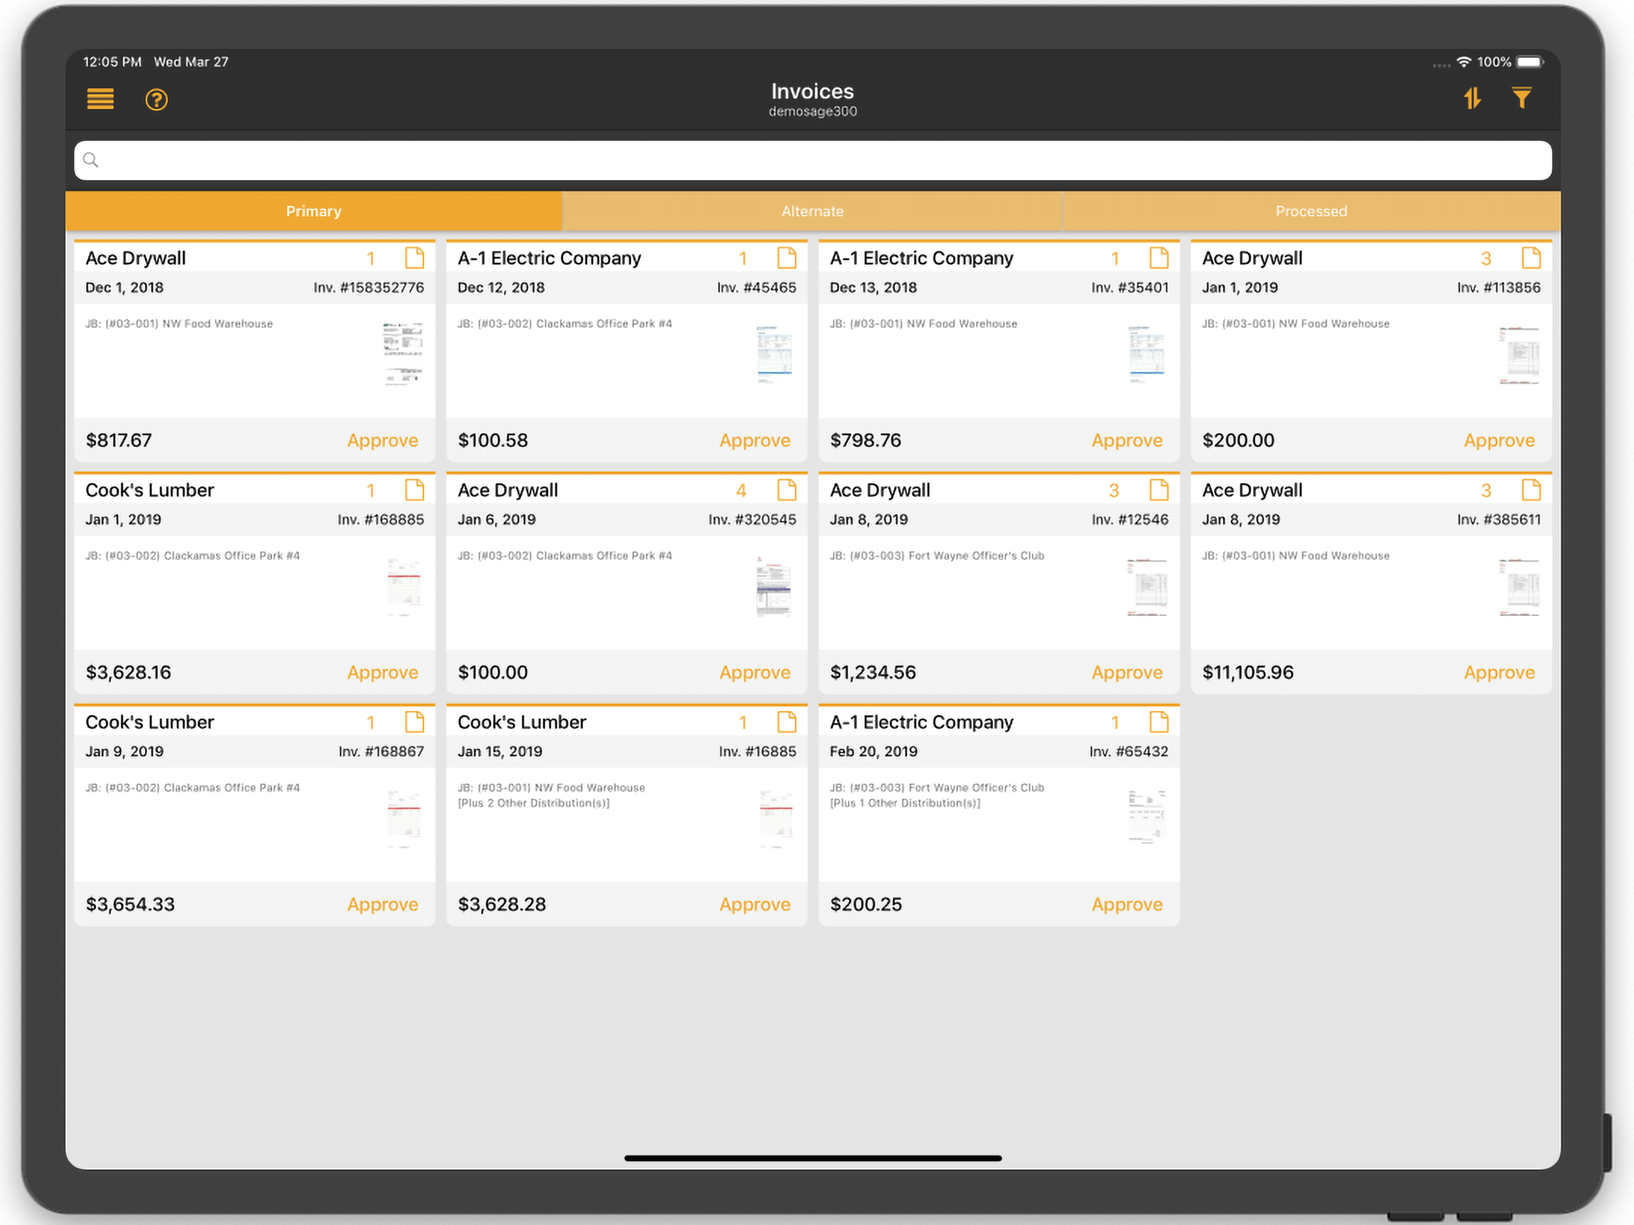Select 'Inv. #385611' invoice number
The width and height of the screenshot is (1634, 1225).
click(x=1499, y=519)
